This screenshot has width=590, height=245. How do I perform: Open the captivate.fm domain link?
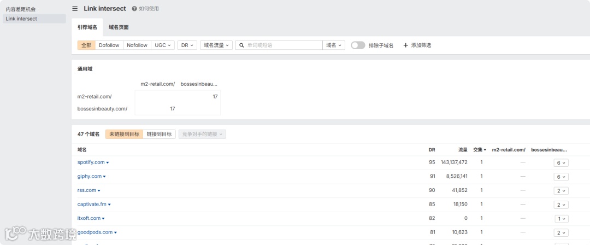[x=92, y=204]
